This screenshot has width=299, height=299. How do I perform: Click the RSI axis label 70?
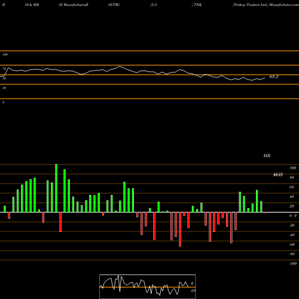[4, 69]
